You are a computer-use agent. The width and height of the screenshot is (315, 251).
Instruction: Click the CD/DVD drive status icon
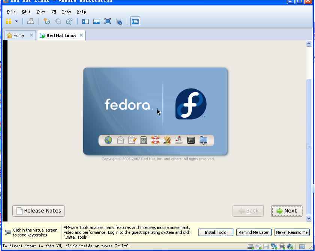258,247
